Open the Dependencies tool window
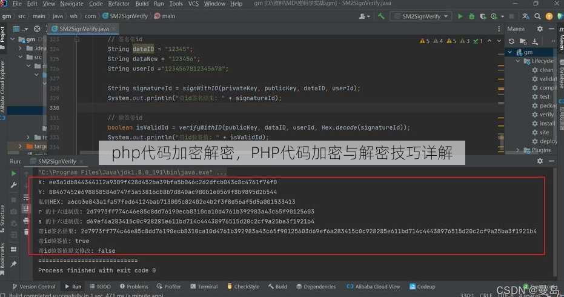 click(x=316, y=287)
